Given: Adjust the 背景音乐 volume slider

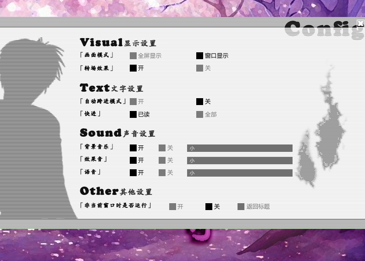Looking at the screenshot, I should [x=240, y=148].
